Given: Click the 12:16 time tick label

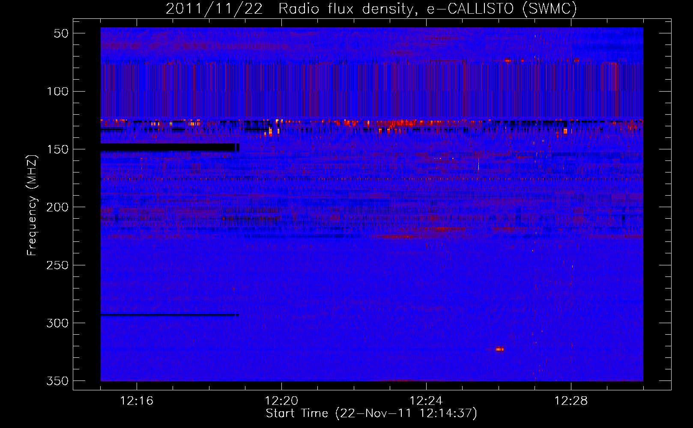Looking at the screenshot, I should coord(137,401).
